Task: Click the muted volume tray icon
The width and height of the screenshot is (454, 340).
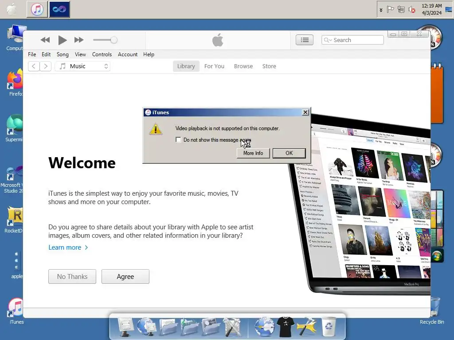Action: (x=411, y=10)
